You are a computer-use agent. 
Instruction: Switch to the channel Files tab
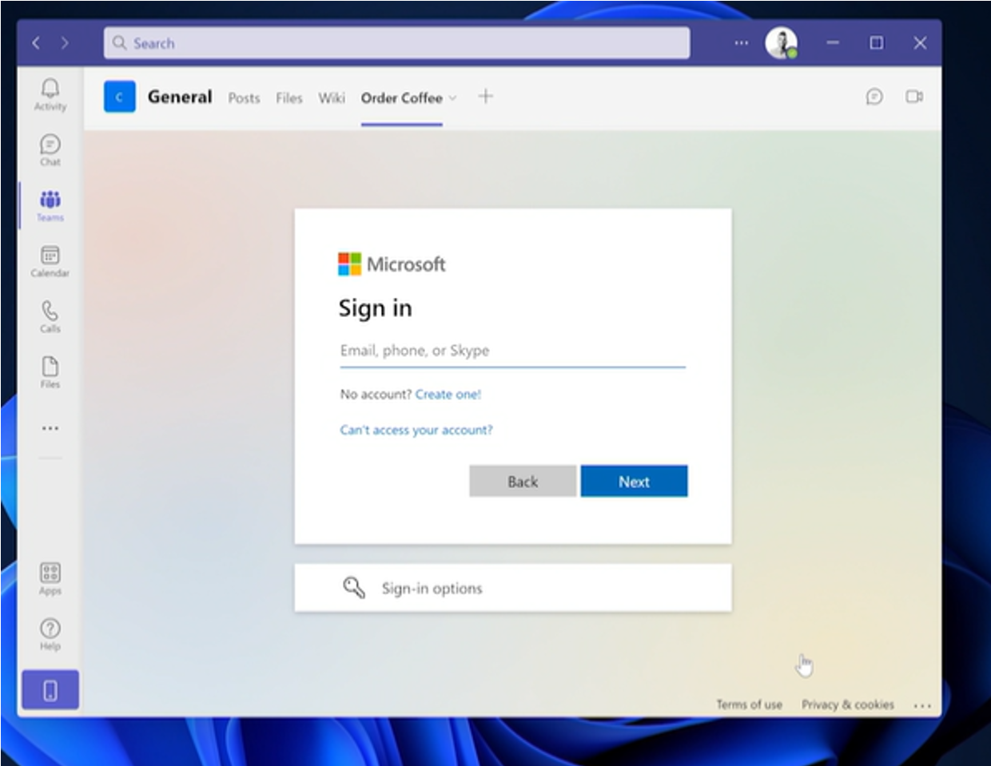tap(289, 98)
